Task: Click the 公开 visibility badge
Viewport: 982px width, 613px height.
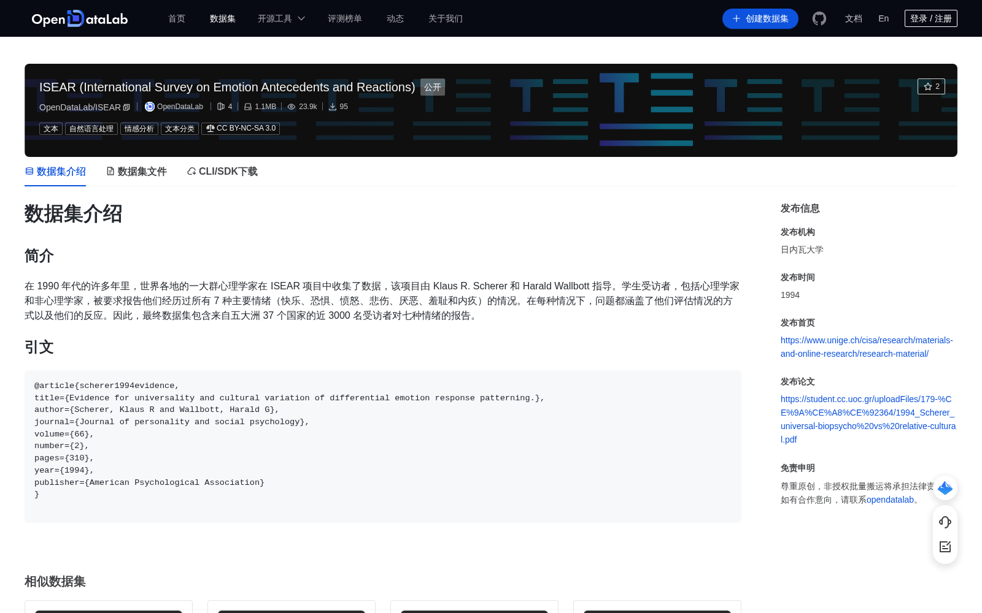Action: coord(433,87)
